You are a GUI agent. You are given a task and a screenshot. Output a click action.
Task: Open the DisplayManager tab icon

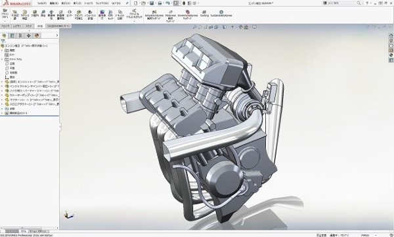pyautogui.click(x=37, y=35)
